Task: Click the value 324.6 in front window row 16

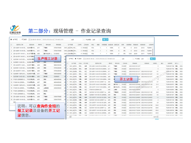Action: pos(157,105)
